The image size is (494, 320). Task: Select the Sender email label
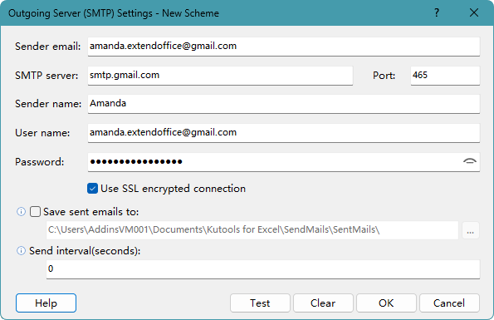click(x=48, y=47)
